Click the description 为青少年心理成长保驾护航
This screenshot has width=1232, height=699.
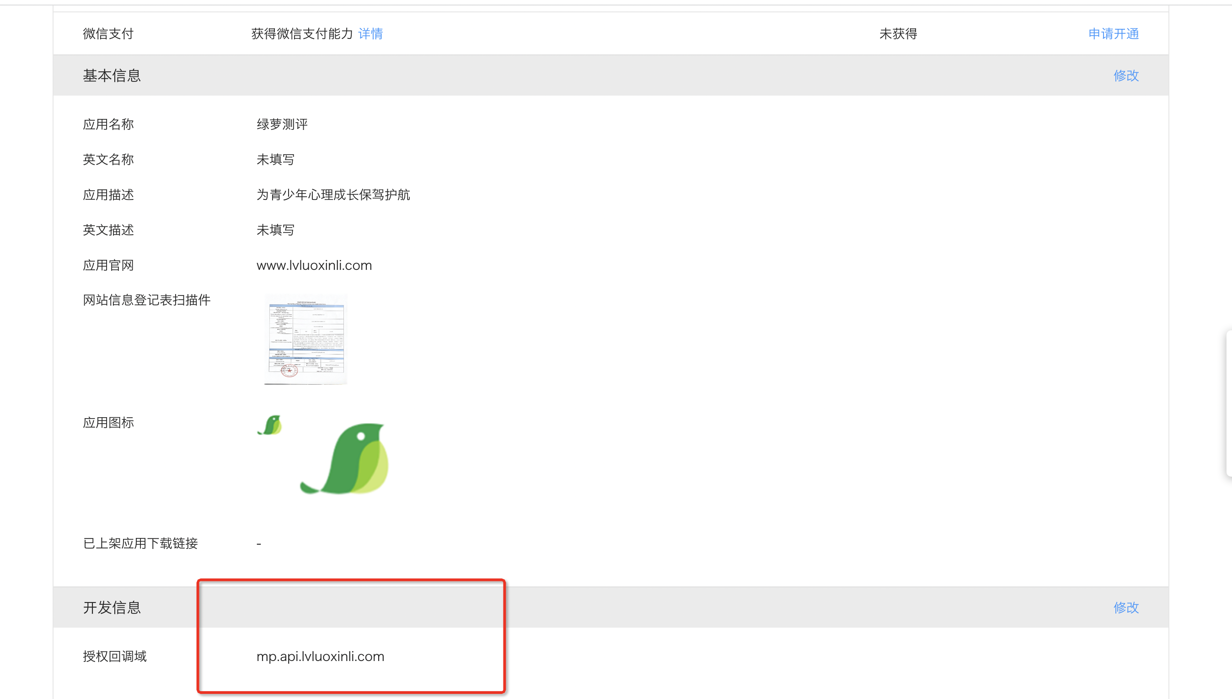(x=333, y=195)
